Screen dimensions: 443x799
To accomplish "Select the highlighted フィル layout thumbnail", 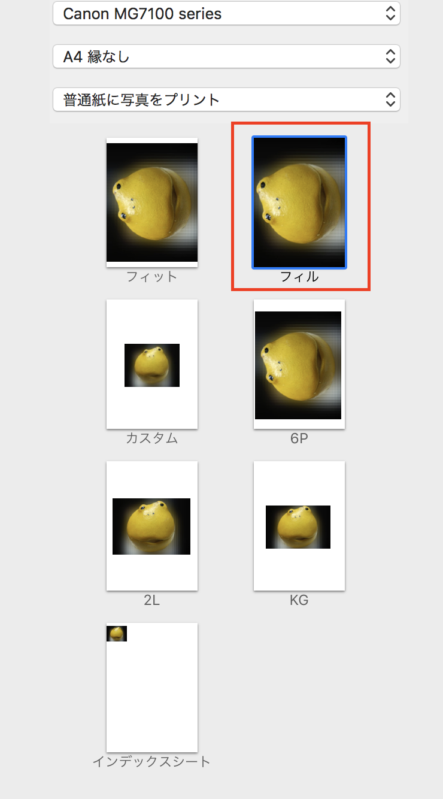I will pyautogui.click(x=299, y=202).
